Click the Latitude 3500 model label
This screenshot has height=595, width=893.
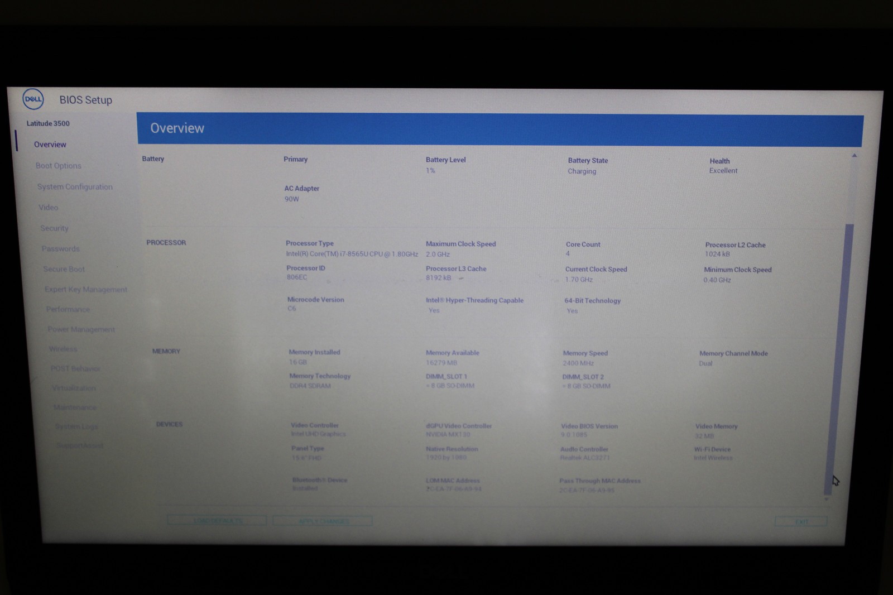click(x=48, y=123)
